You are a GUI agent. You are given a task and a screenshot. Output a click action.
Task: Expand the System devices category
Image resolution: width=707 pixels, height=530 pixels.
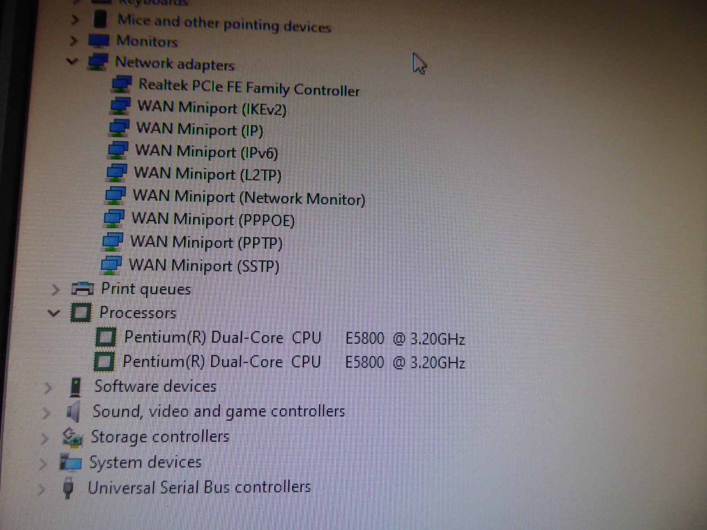click(42, 464)
